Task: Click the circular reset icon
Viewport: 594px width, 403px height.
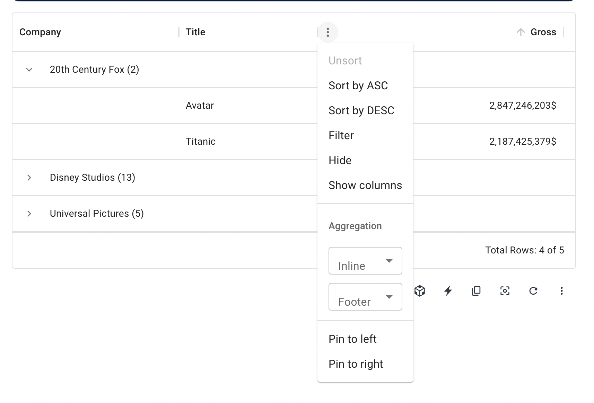Action: [533, 291]
